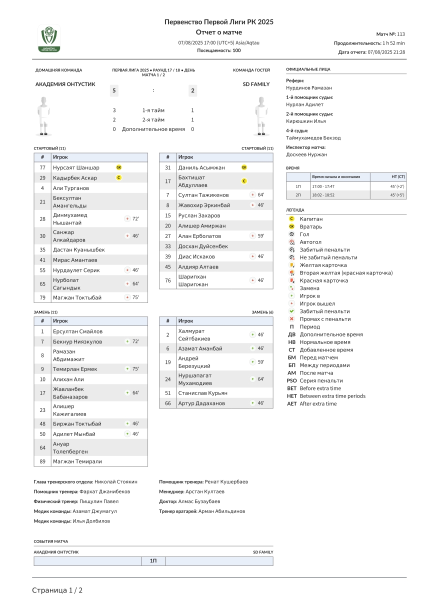Click the yellow card icon in the legend
The height and width of the screenshot is (600, 424).
(x=291, y=265)
